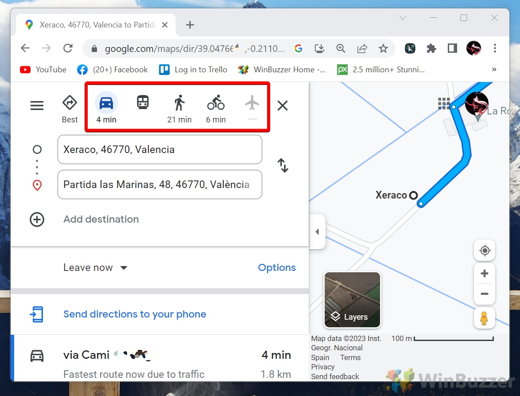Image resolution: width=520 pixels, height=396 pixels.
Task: Click the Partida las Marinas destination field
Action: 160,184
